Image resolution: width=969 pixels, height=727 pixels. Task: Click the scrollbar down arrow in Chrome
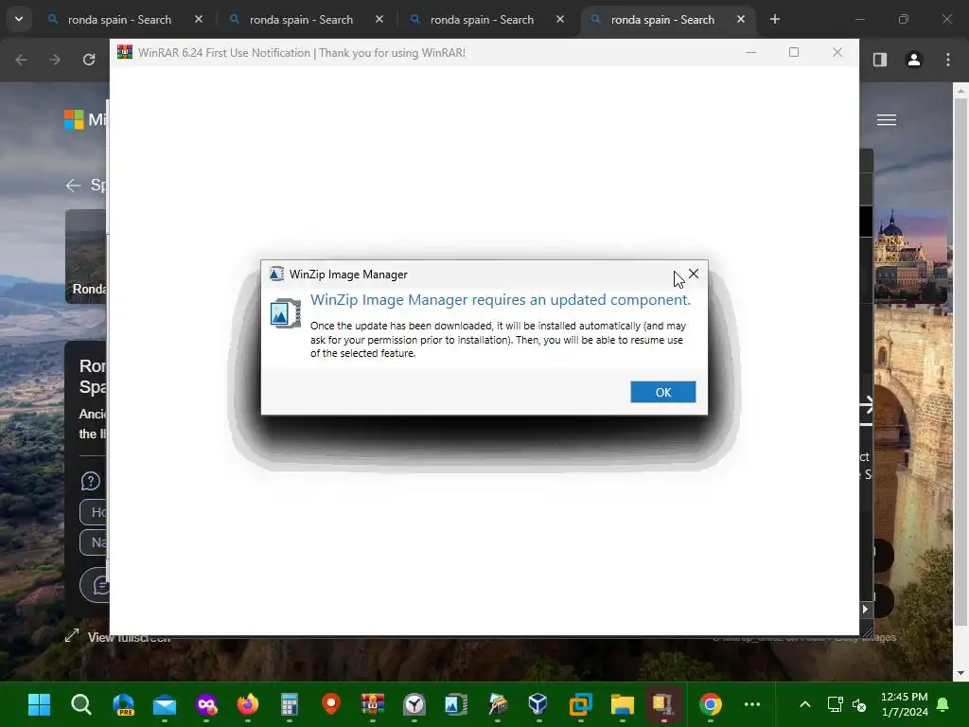click(960, 673)
